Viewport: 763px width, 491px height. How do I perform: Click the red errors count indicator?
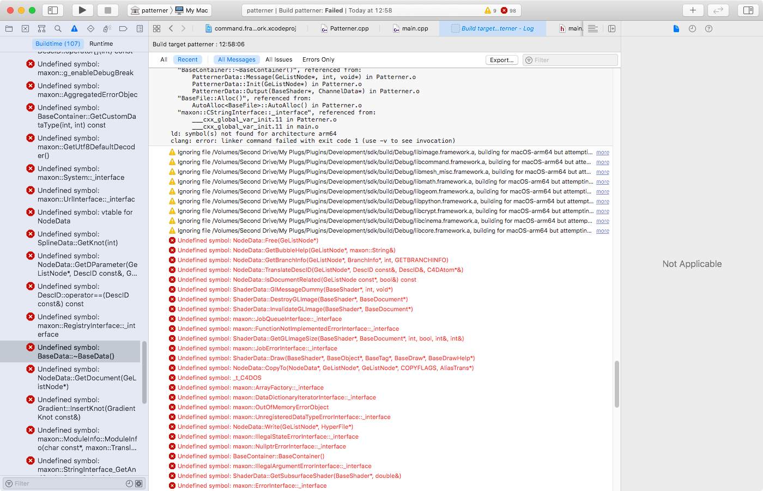508,10
